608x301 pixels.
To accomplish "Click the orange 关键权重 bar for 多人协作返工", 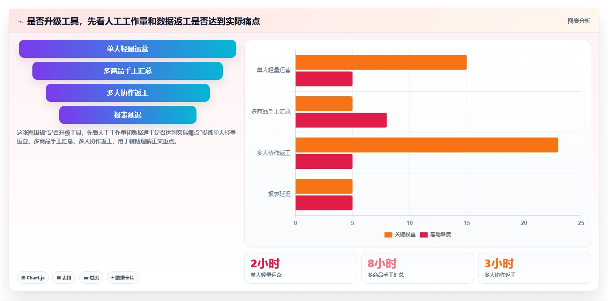I will (427, 145).
